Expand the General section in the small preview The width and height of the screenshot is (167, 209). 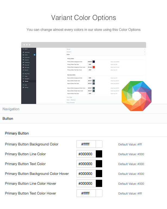point(106,49)
